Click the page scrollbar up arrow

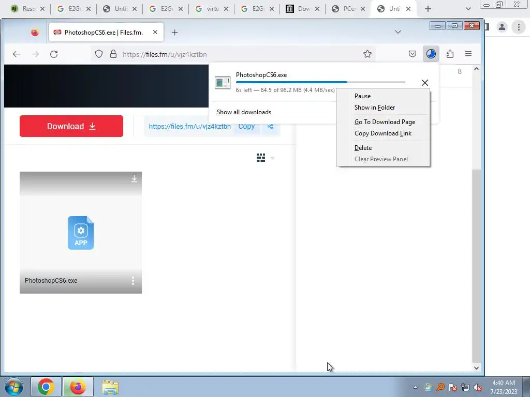[476, 69]
